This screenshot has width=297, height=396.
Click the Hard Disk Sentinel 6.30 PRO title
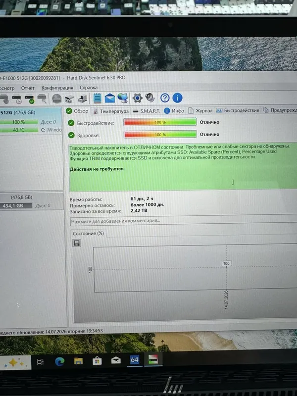pos(96,78)
